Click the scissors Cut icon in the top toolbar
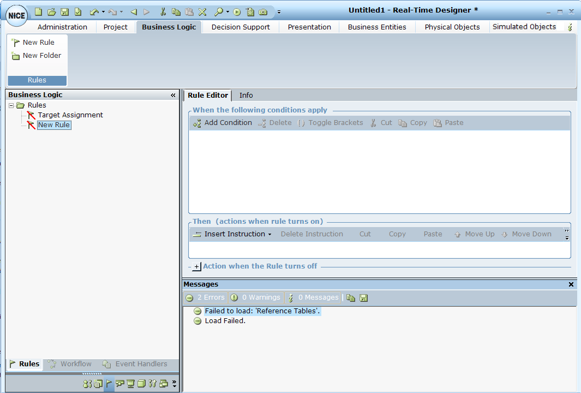Viewport: 581px width, 393px height. click(x=163, y=11)
